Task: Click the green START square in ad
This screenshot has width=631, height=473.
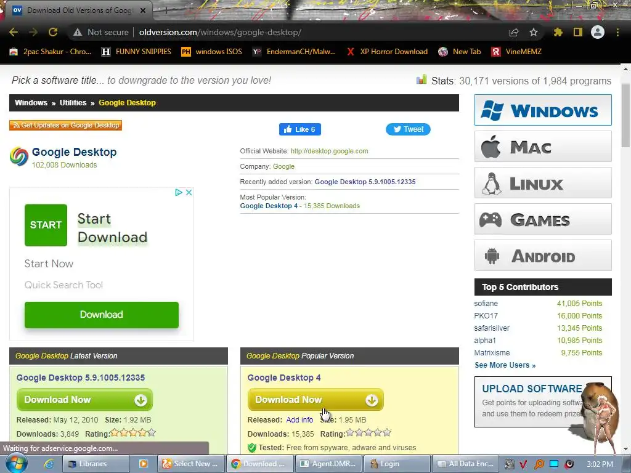Action: [x=46, y=225]
